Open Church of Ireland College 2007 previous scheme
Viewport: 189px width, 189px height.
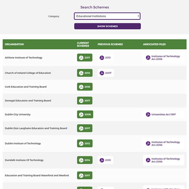click(105, 73)
